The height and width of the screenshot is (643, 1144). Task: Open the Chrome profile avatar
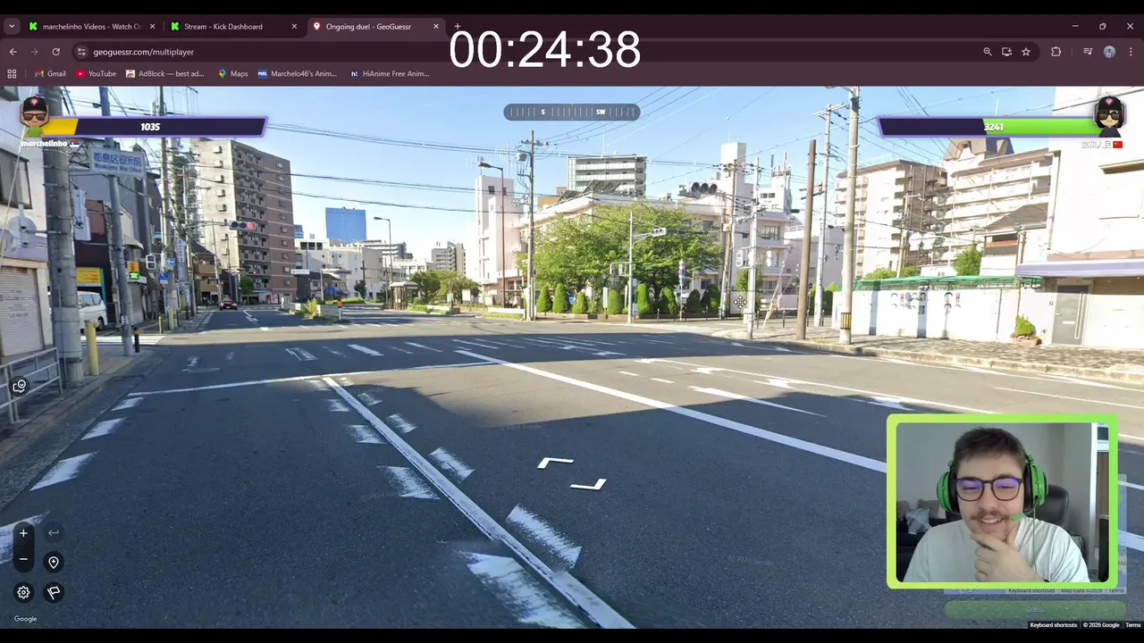click(1109, 52)
